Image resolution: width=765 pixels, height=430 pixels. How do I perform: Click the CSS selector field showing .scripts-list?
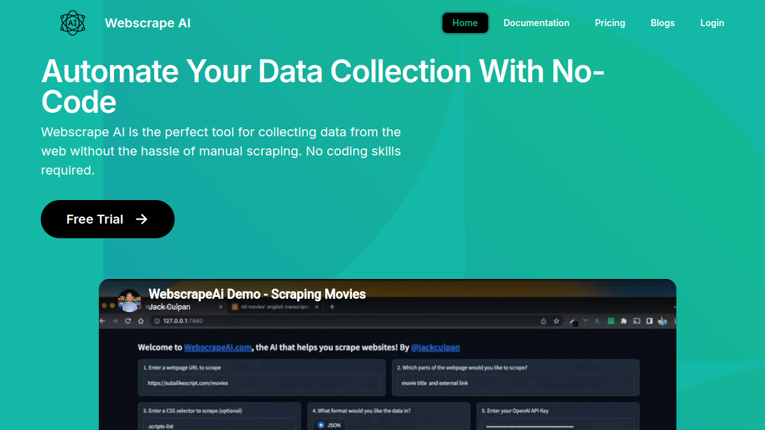(x=219, y=425)
